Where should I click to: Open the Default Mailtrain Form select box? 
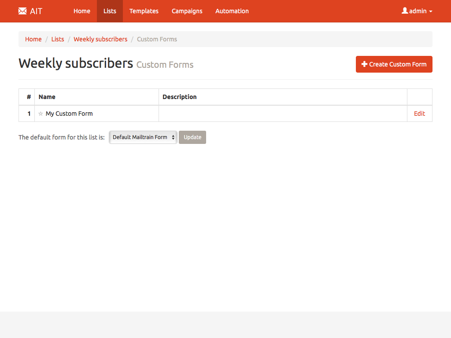[143, 137]
